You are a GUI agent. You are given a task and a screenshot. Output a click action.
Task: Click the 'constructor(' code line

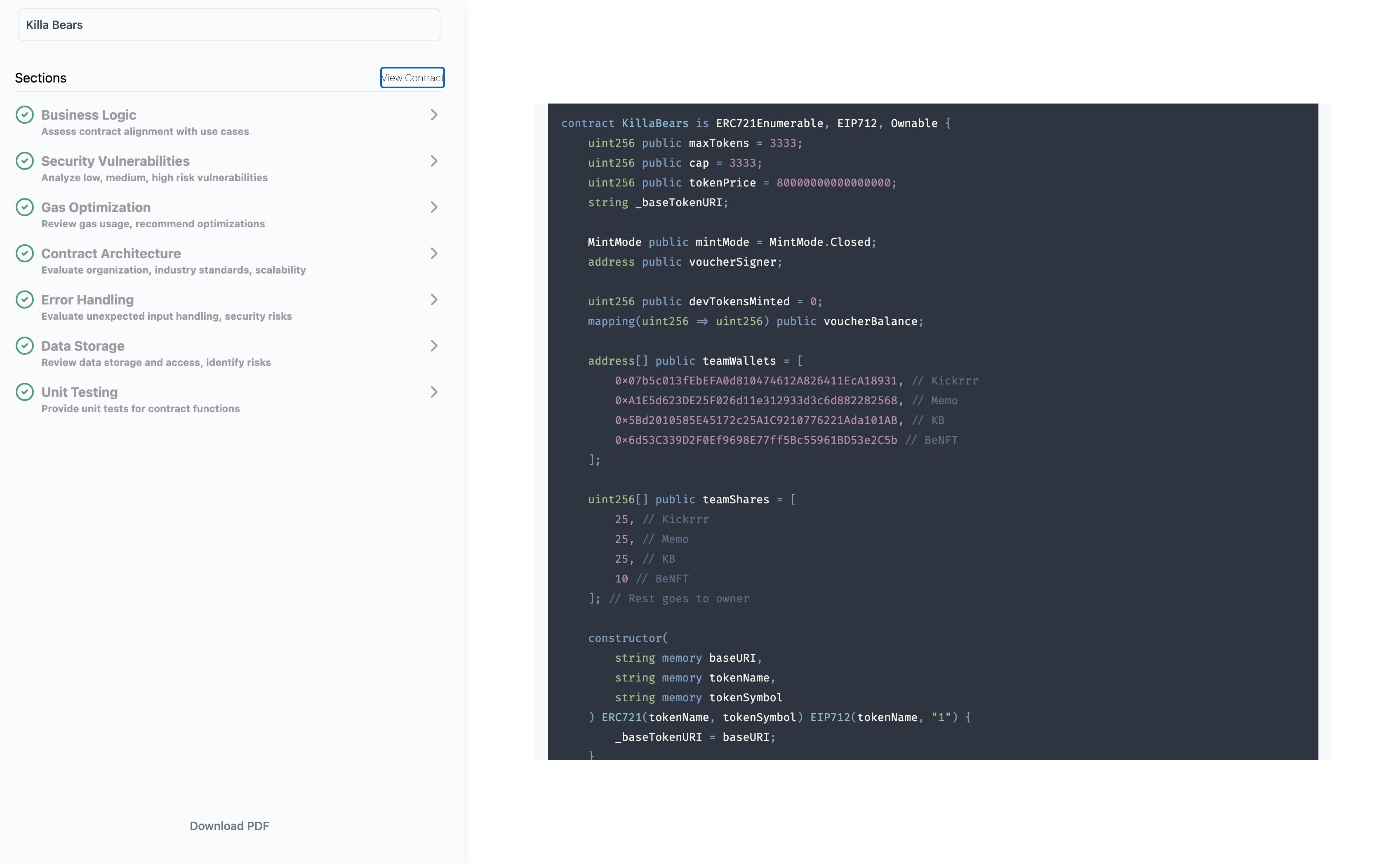click(628, 638)
